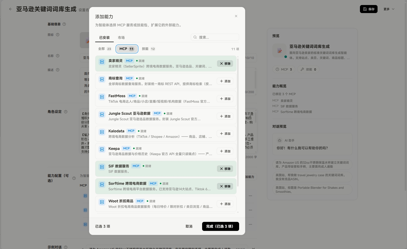This screenshot has height=249, width=407.
Task: Click the Keepa server icon
Action: (x=102, y=149)
